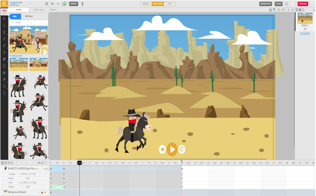The height and width of the screenshot is (196, 316).
Task: Select the Zoom magnifier tool
Action: [x=4, y=86]
